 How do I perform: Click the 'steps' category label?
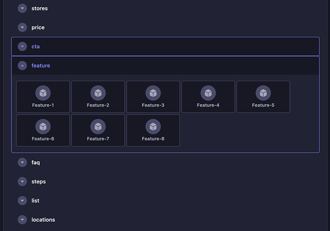point(38,182)
